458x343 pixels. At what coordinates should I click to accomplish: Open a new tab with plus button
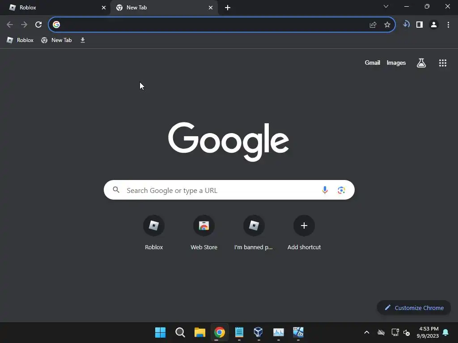point(228,8)
